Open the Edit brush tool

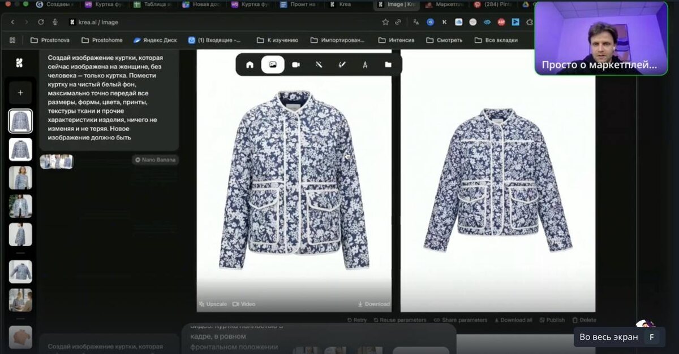342,65
